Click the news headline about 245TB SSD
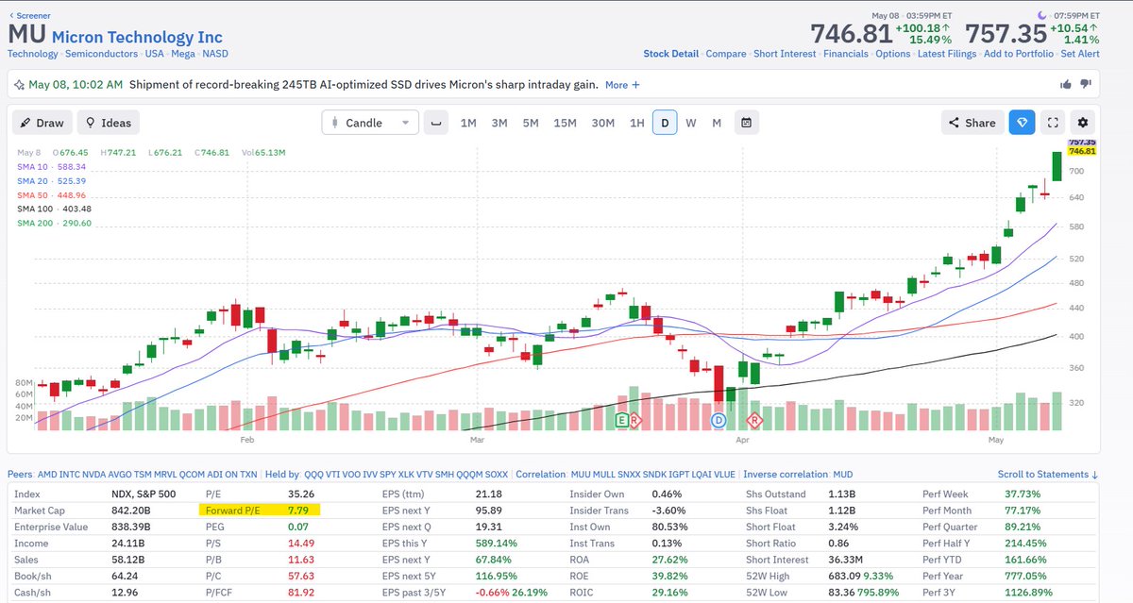1133x603 pixels. (364, 85)
